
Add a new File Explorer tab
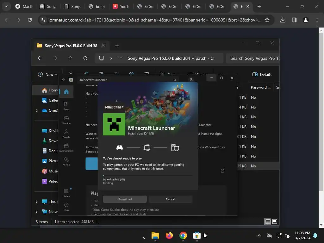pyautogui.click(x=117, y=46)
